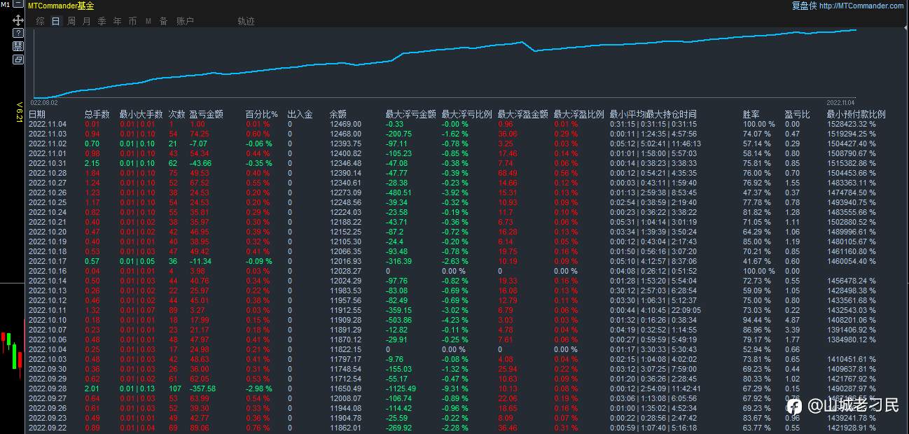Click the 最大浮盈金额 column header

[x=522, y=114]
